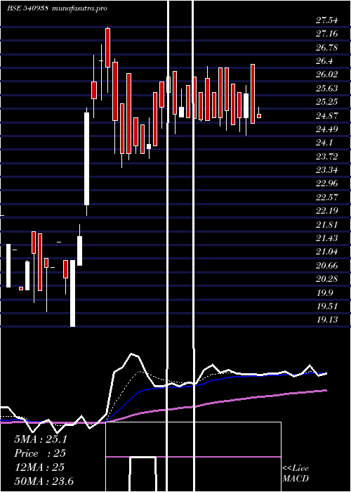351x492 pixels.
Task: Click the Price : 25 readout
Action: point(40,453)
